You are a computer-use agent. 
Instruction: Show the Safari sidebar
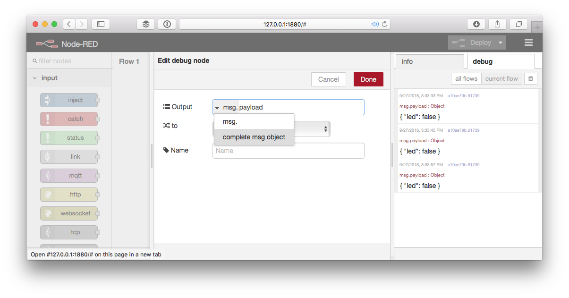coord(101,24)
